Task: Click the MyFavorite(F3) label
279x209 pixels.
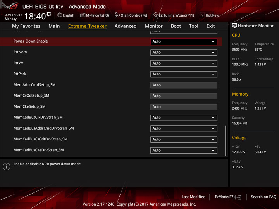Action: coord(98,15)
